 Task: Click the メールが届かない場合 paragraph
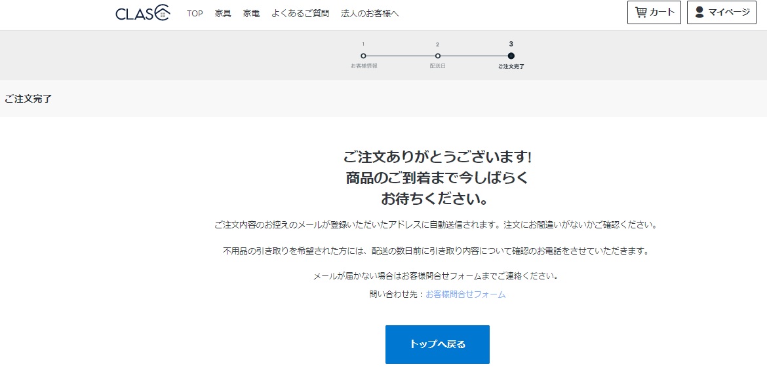[x=437, y=276]
